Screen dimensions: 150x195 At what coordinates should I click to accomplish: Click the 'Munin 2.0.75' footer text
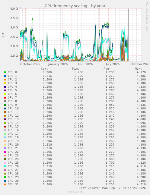(x=75, y=192)
